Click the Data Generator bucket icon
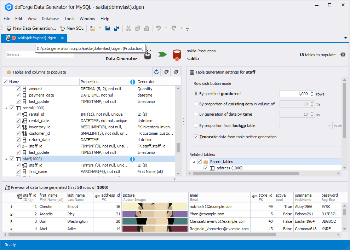 (x=148, y=55)
